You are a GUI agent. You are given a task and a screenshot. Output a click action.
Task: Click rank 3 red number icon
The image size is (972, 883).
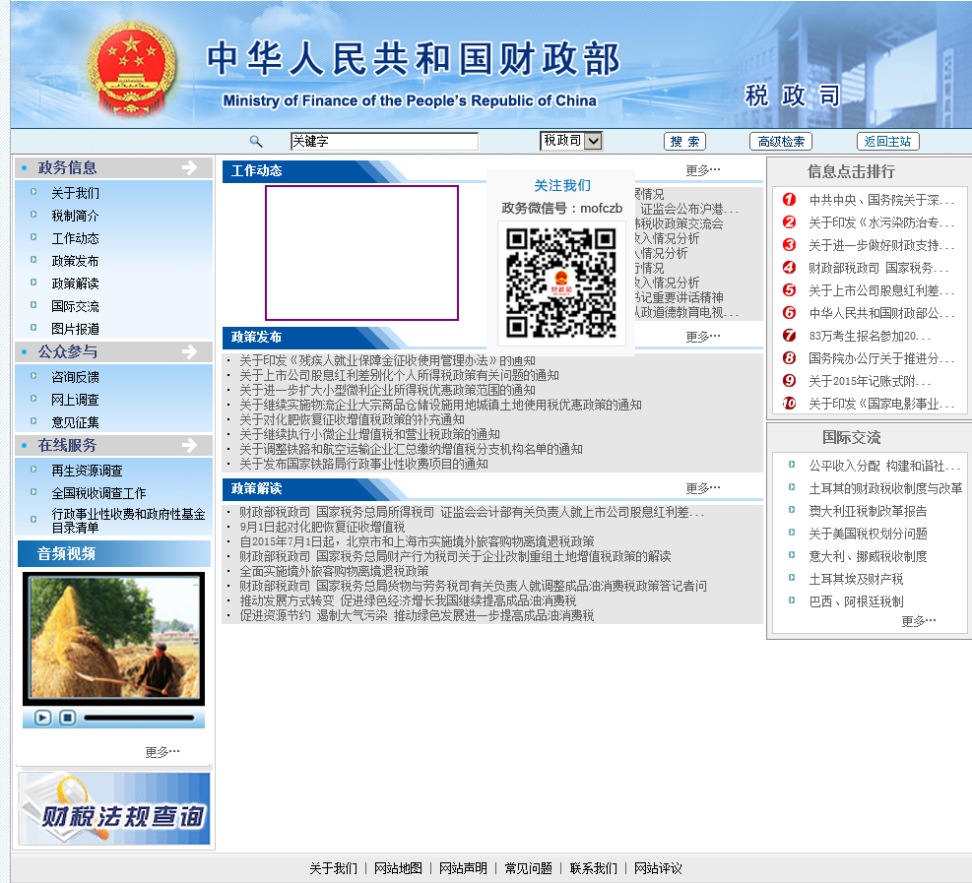coord(789,245)
